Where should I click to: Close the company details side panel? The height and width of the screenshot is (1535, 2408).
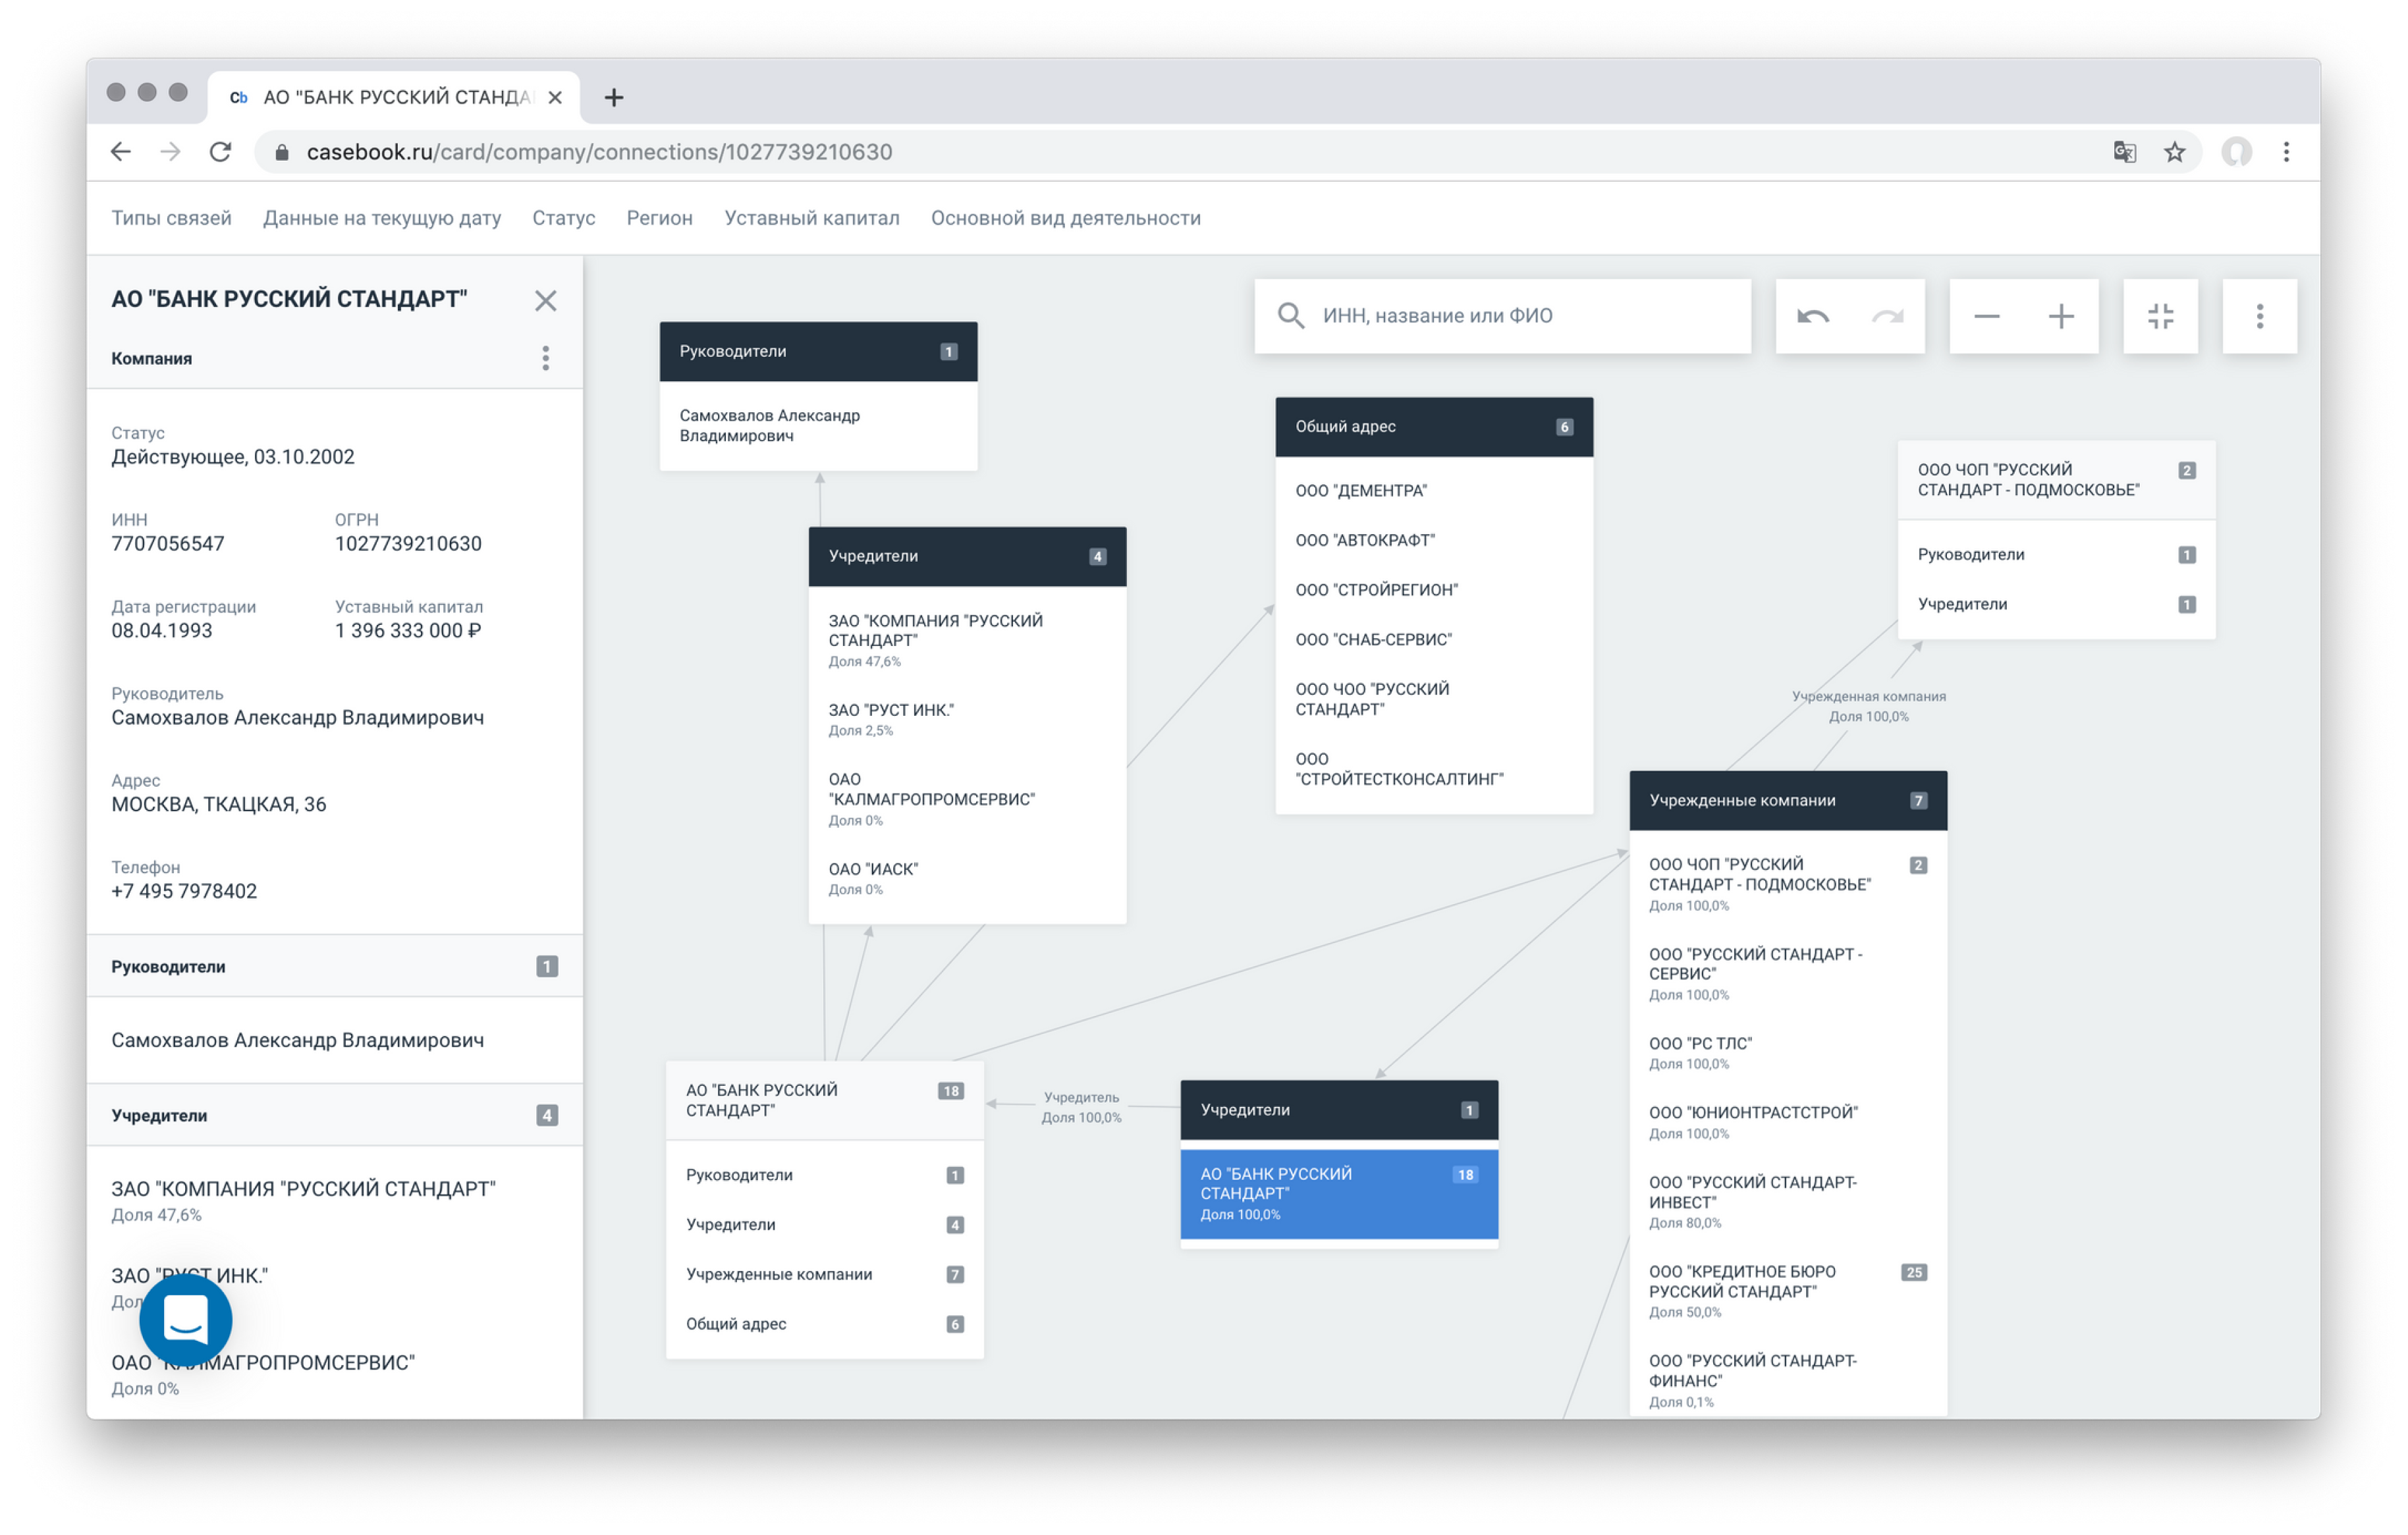click(x=545, y=300)
